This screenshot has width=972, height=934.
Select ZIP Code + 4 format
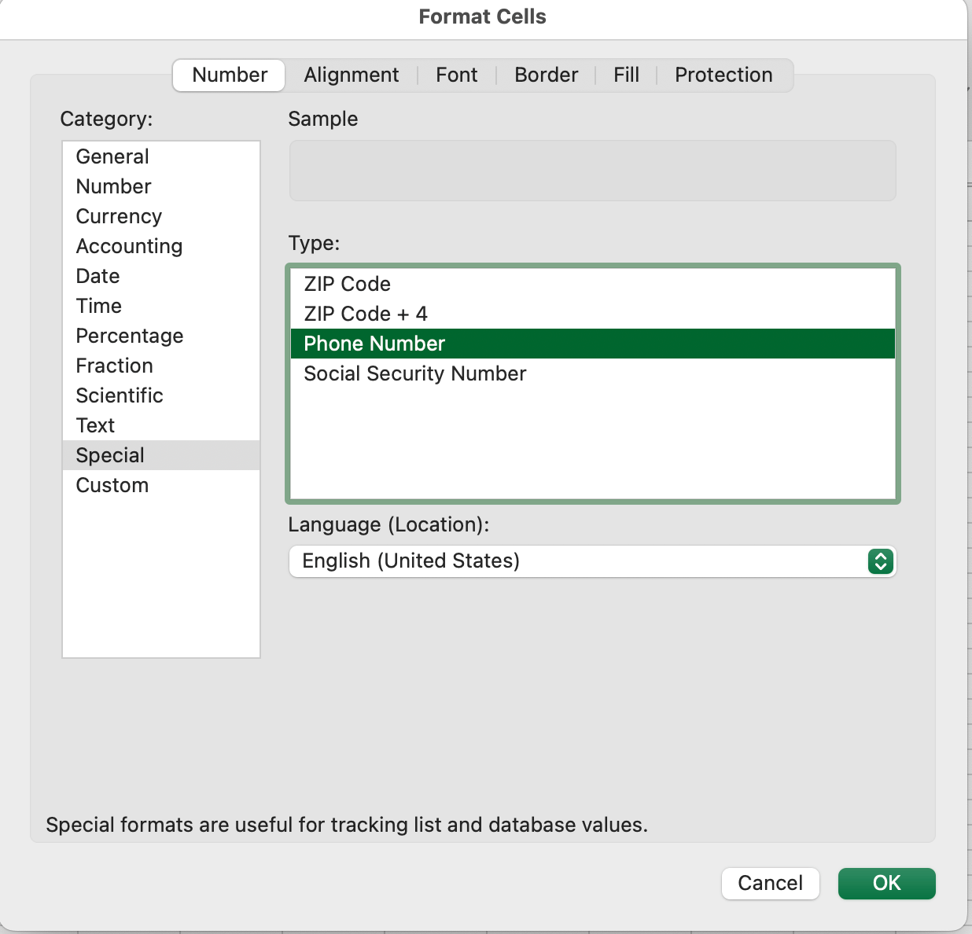point(364,314)
